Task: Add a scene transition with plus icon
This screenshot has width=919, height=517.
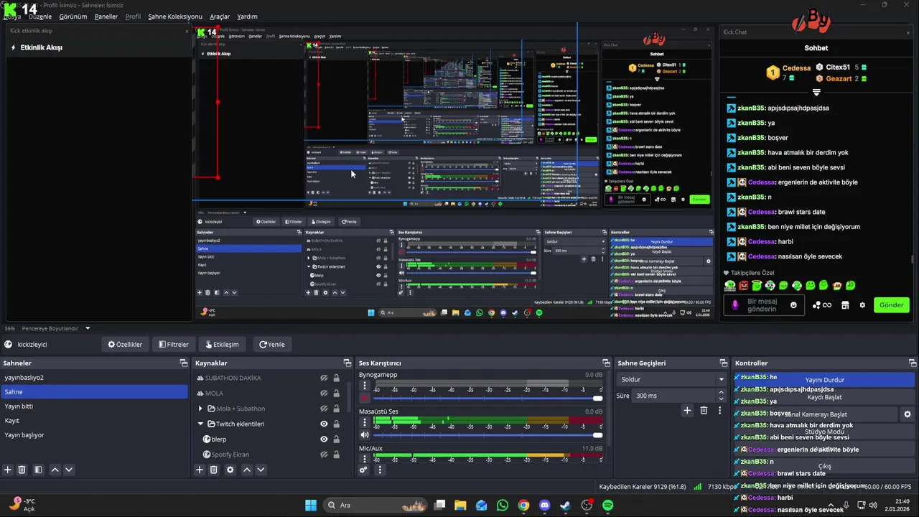Action: point(687,410)
